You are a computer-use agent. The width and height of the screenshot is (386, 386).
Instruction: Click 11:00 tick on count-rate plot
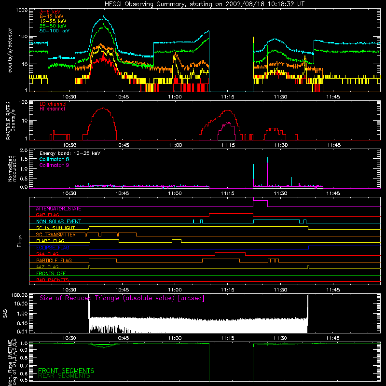click(x=175, y=97)
